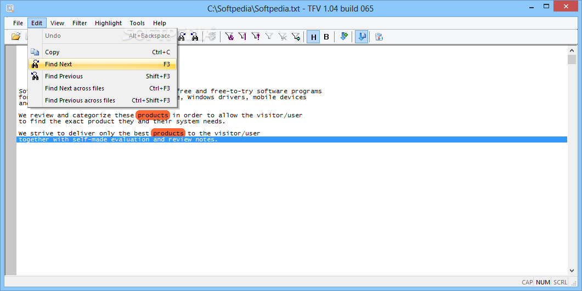Image resolution: width=582 pixels, height=291 pixels.
Task: Open the File menu
Action: click(x=18, y=23)
